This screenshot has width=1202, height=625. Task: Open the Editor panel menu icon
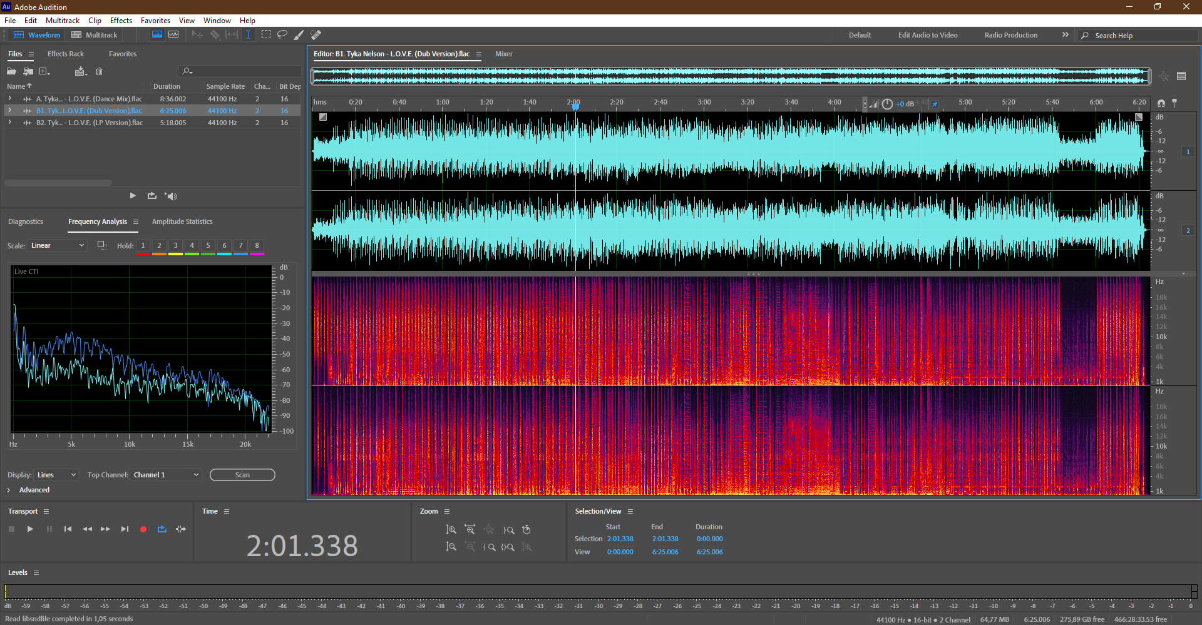(479, 54)
